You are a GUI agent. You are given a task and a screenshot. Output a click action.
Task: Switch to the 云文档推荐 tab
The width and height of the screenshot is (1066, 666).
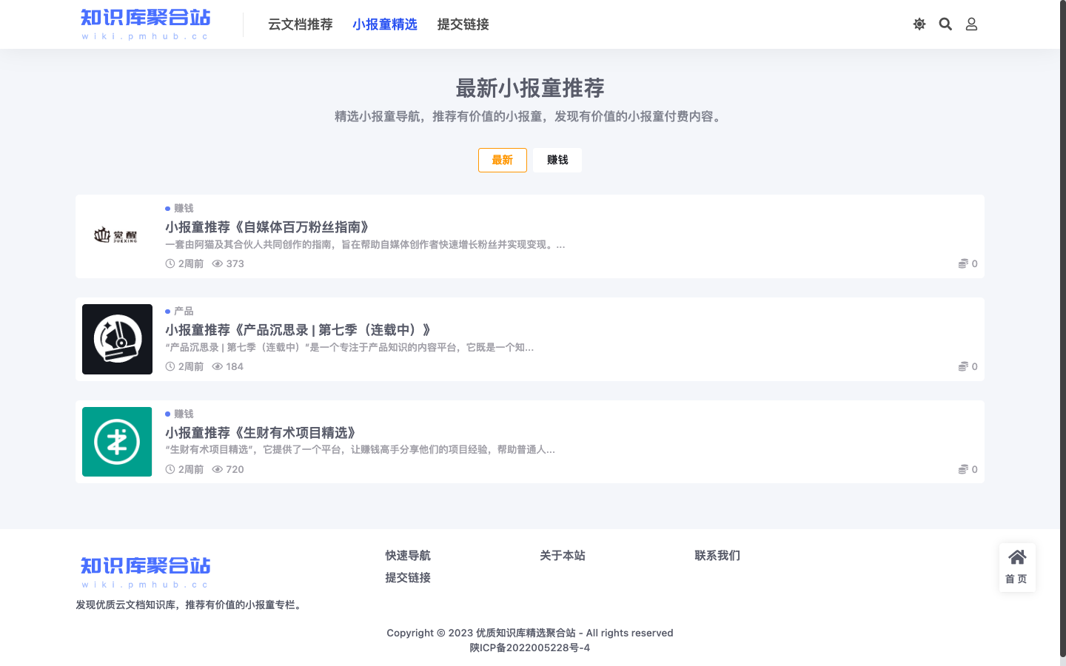pos(300,24)
